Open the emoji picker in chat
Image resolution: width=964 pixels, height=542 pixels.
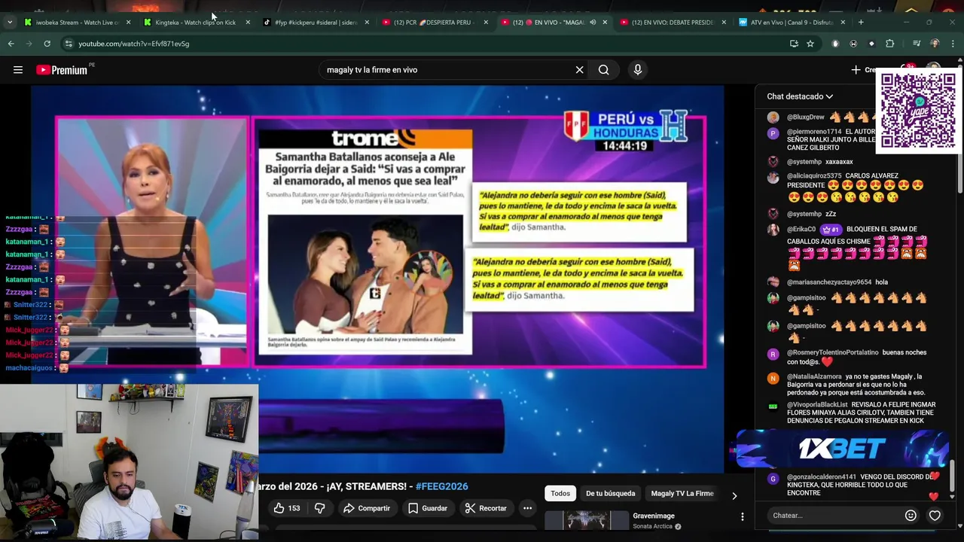(911, 516)
